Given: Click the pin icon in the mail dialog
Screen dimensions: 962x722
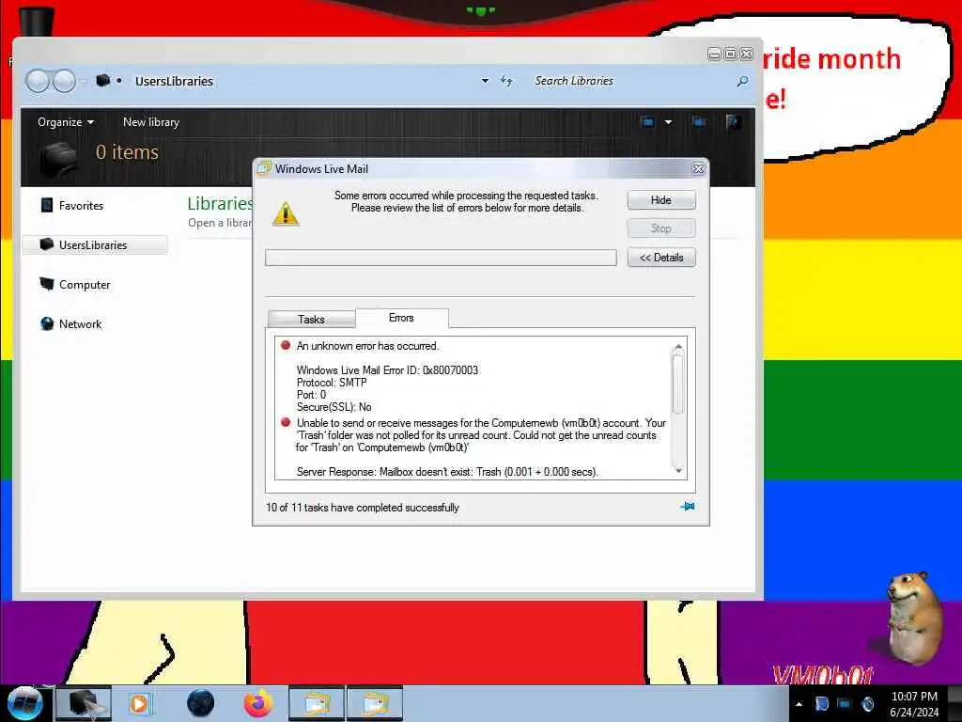Looking at the screenshot, I should [687, 507].
